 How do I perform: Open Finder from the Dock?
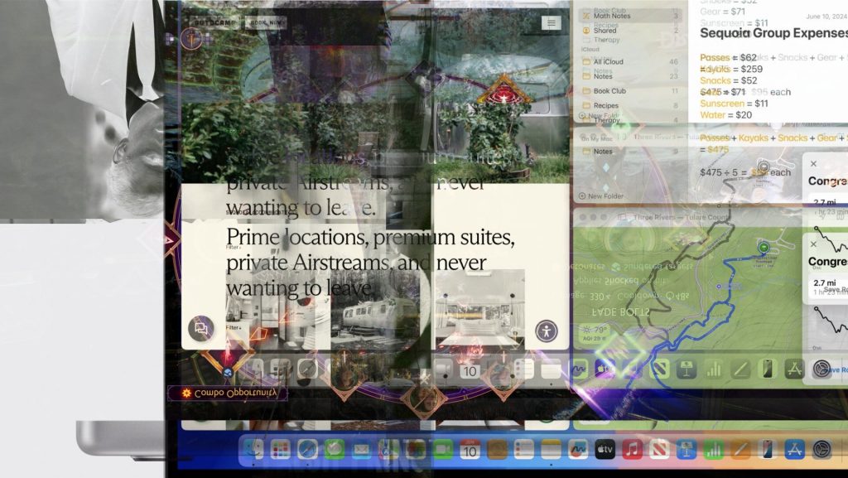[x=254, y=450]
